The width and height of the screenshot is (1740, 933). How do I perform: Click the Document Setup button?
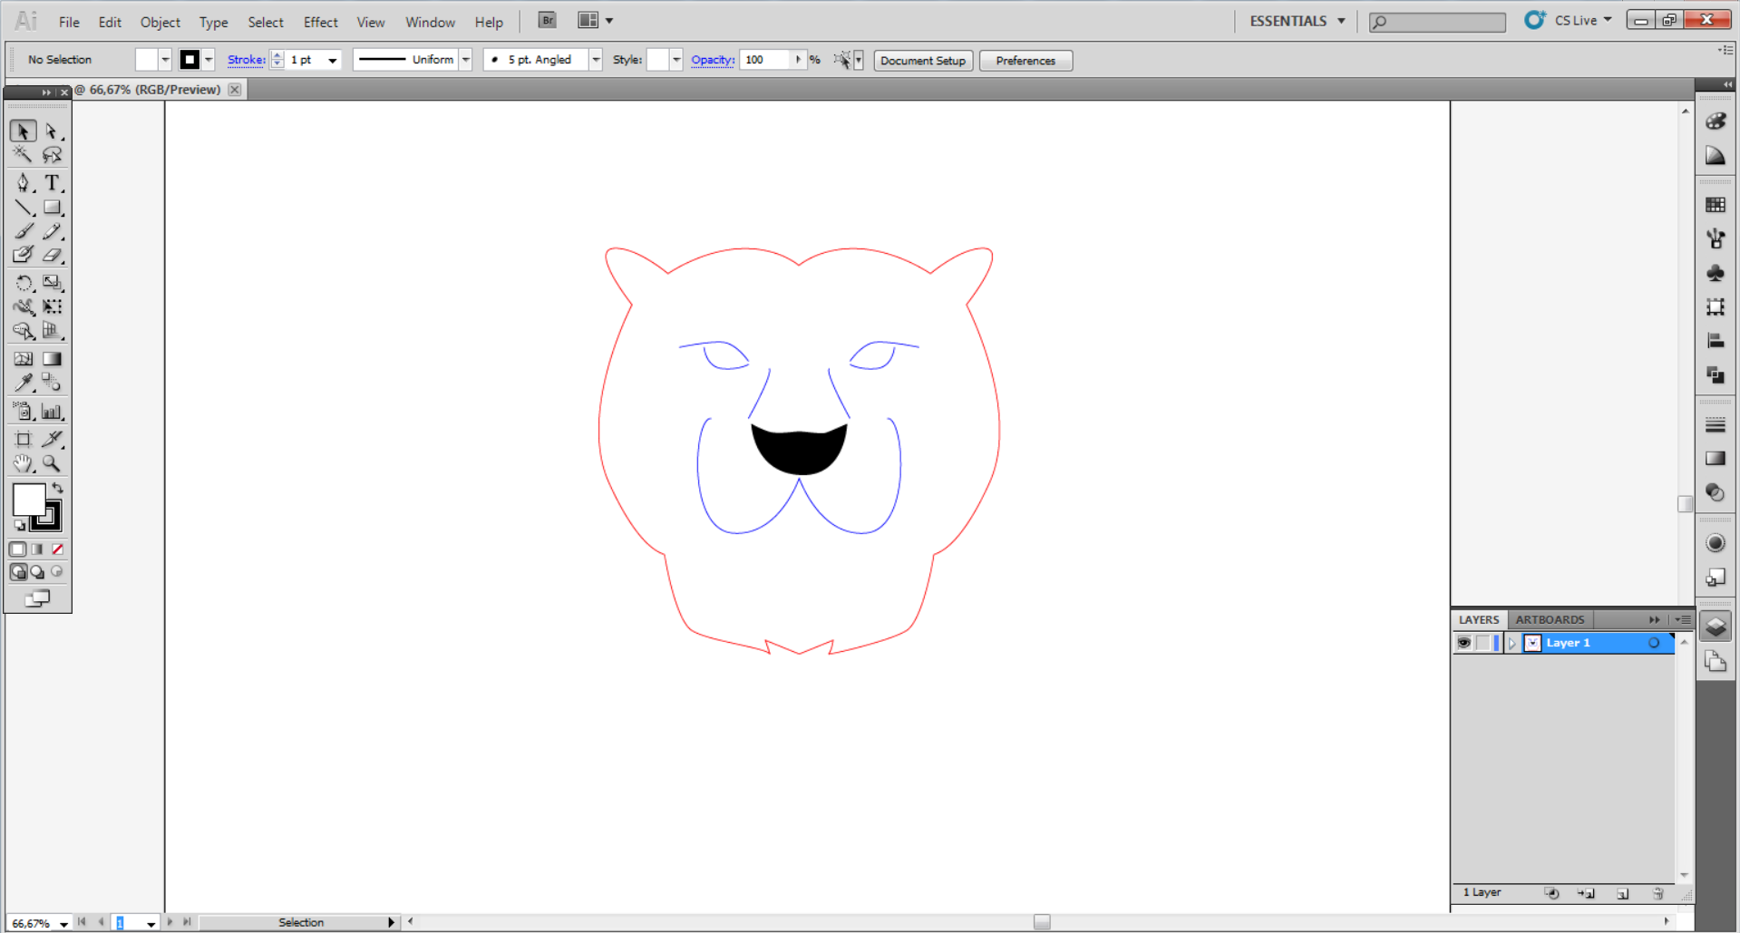pos(923,61)
